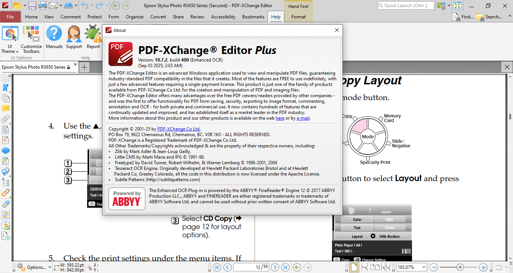Image resolution: width=513 pixels, height=273 pixels.
Task: Switch to the Organize ribbon tab
Action: 135,16
